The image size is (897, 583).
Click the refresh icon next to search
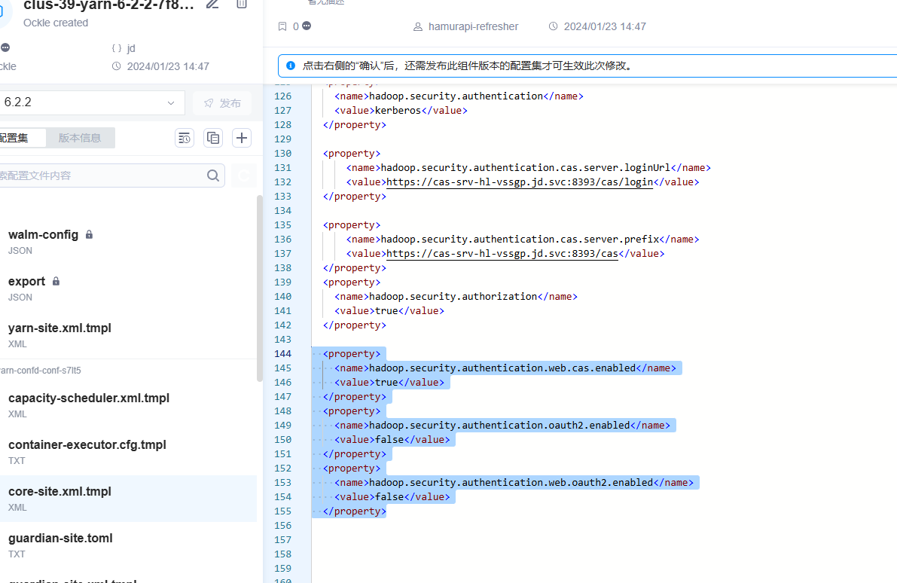click(x=244, y=176)
